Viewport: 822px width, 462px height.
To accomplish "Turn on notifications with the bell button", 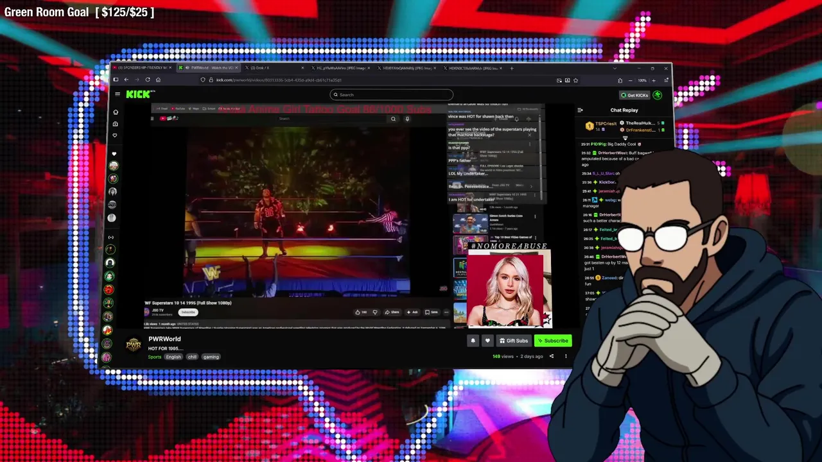I will (x=473, y=341).
